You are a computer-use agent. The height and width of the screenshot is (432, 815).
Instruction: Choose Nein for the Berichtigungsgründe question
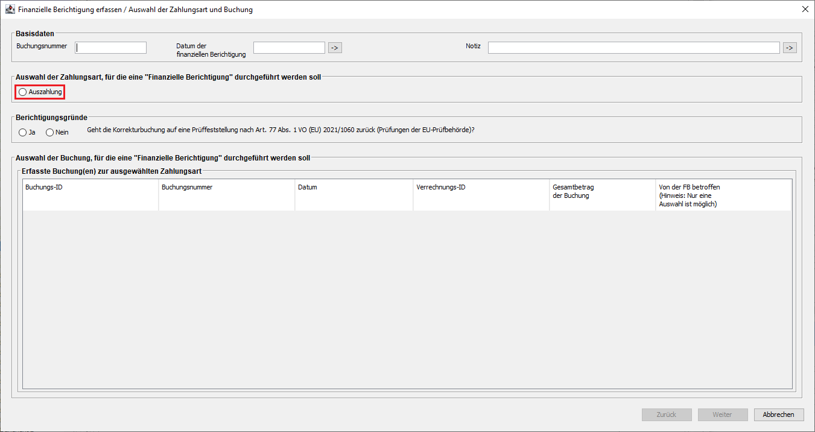(x=50, y=132)
